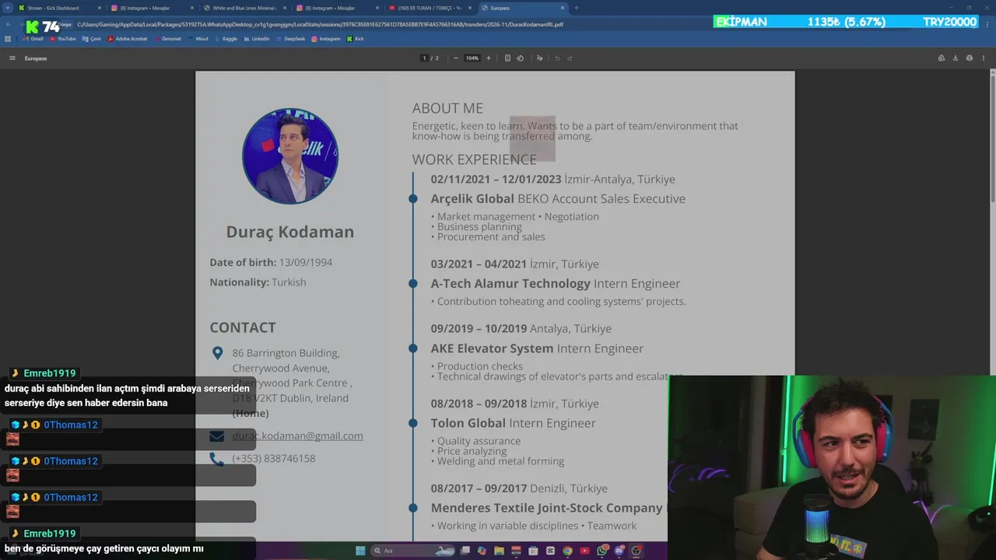This screenshot has height=560, width=996.
Task: Open CapCut from the taskbar
Action: point(550,551)
